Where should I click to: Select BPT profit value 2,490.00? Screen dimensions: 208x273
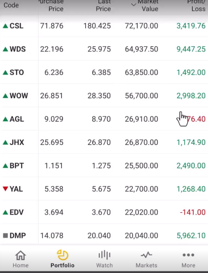pyautogui.click(x=191, y=166)
